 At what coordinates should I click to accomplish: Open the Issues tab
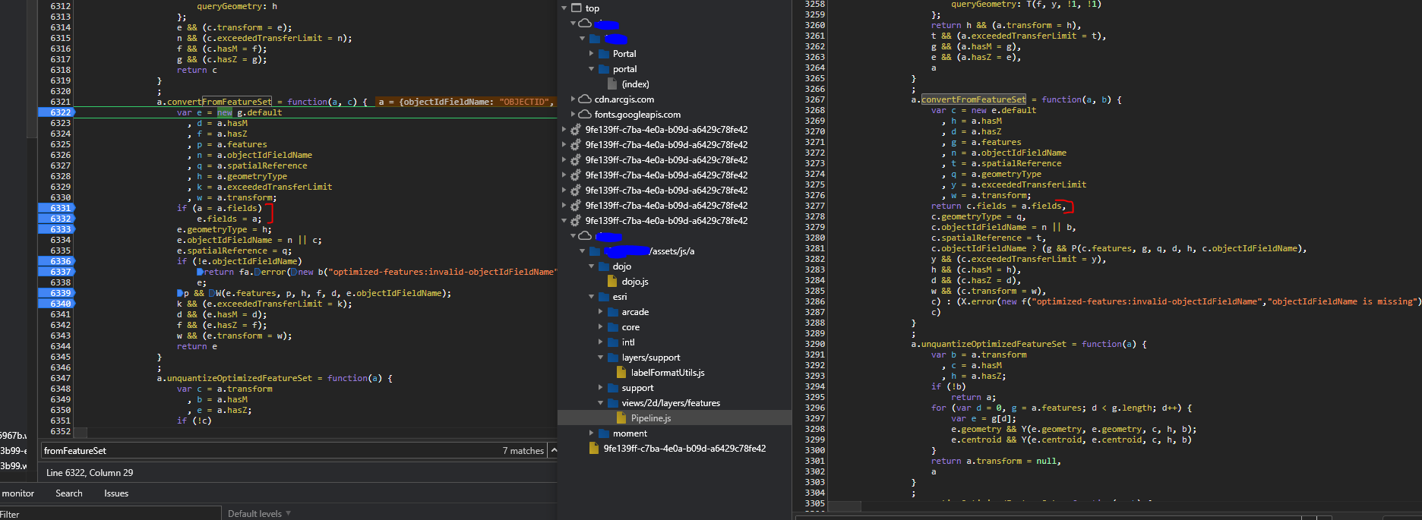click(116, 493)
